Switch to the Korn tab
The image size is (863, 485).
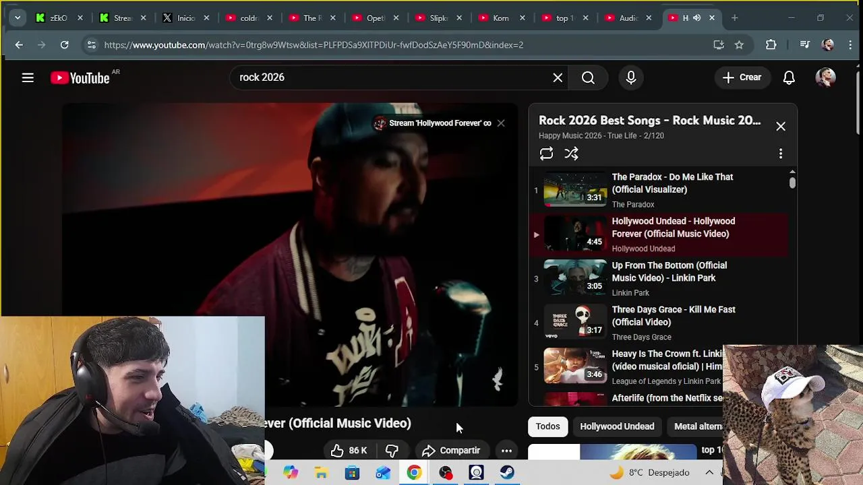502,18
